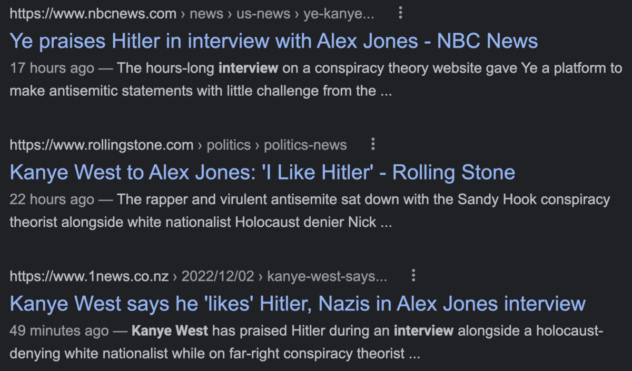
Task: Open the three-dot menu for the Rolling Stone result
Action: click(373, 144)
